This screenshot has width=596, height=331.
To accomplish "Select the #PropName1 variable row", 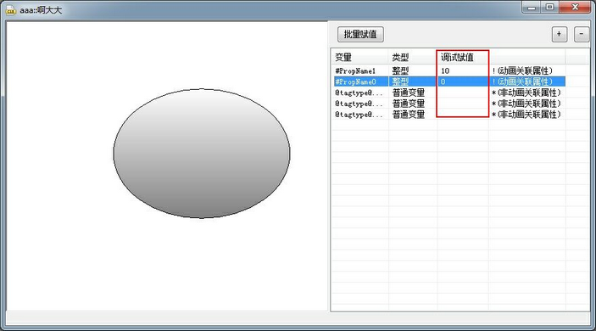I will click(448, 70).
